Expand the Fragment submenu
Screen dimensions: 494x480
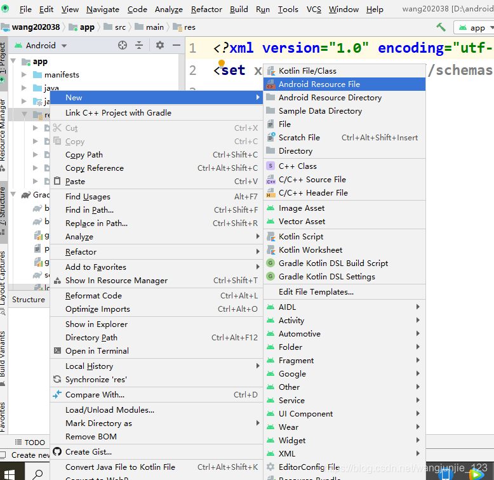click(x=344, y=360)
